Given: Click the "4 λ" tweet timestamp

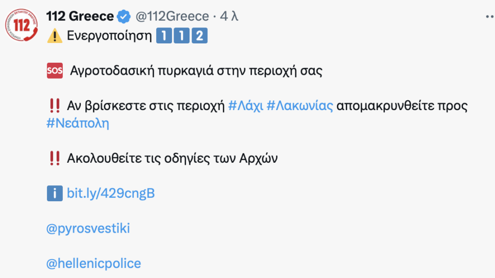Looking at the screenshot, I should click(x=229, y=16).
